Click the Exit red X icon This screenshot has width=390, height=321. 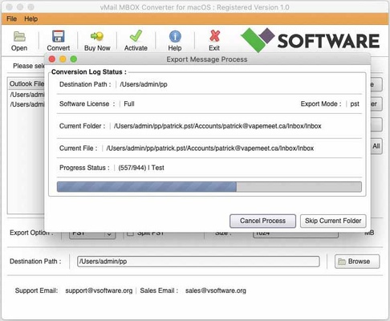click(214, 36)
